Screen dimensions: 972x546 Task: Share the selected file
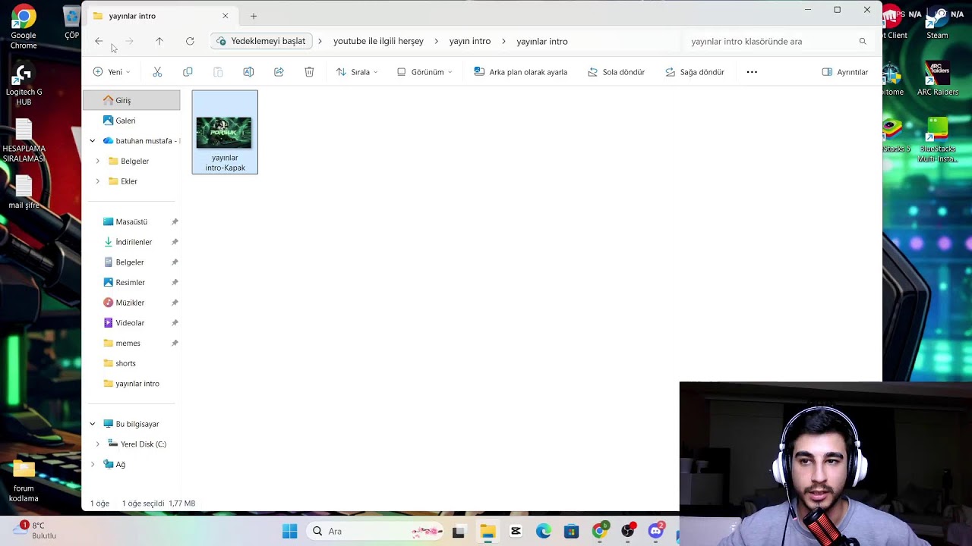click(x=279, y=72)
